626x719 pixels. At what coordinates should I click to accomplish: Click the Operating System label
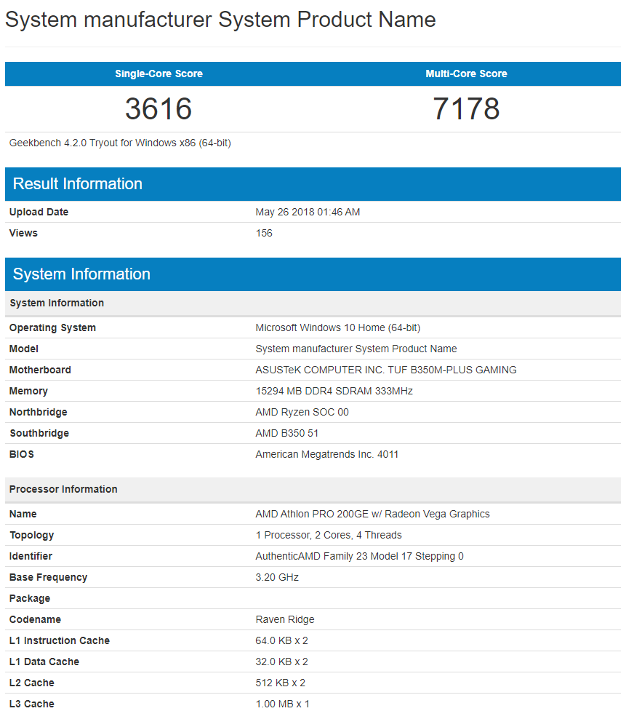[x=52, y=328]
